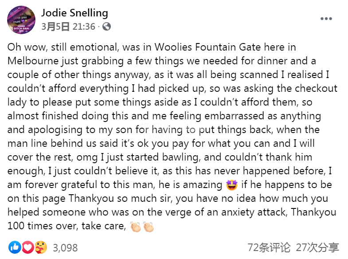Image resolution: width=348 pixels, height=259 pixels.
Task: Open the post timestamp 3月5日 21:36
Action: pos(68,27)
